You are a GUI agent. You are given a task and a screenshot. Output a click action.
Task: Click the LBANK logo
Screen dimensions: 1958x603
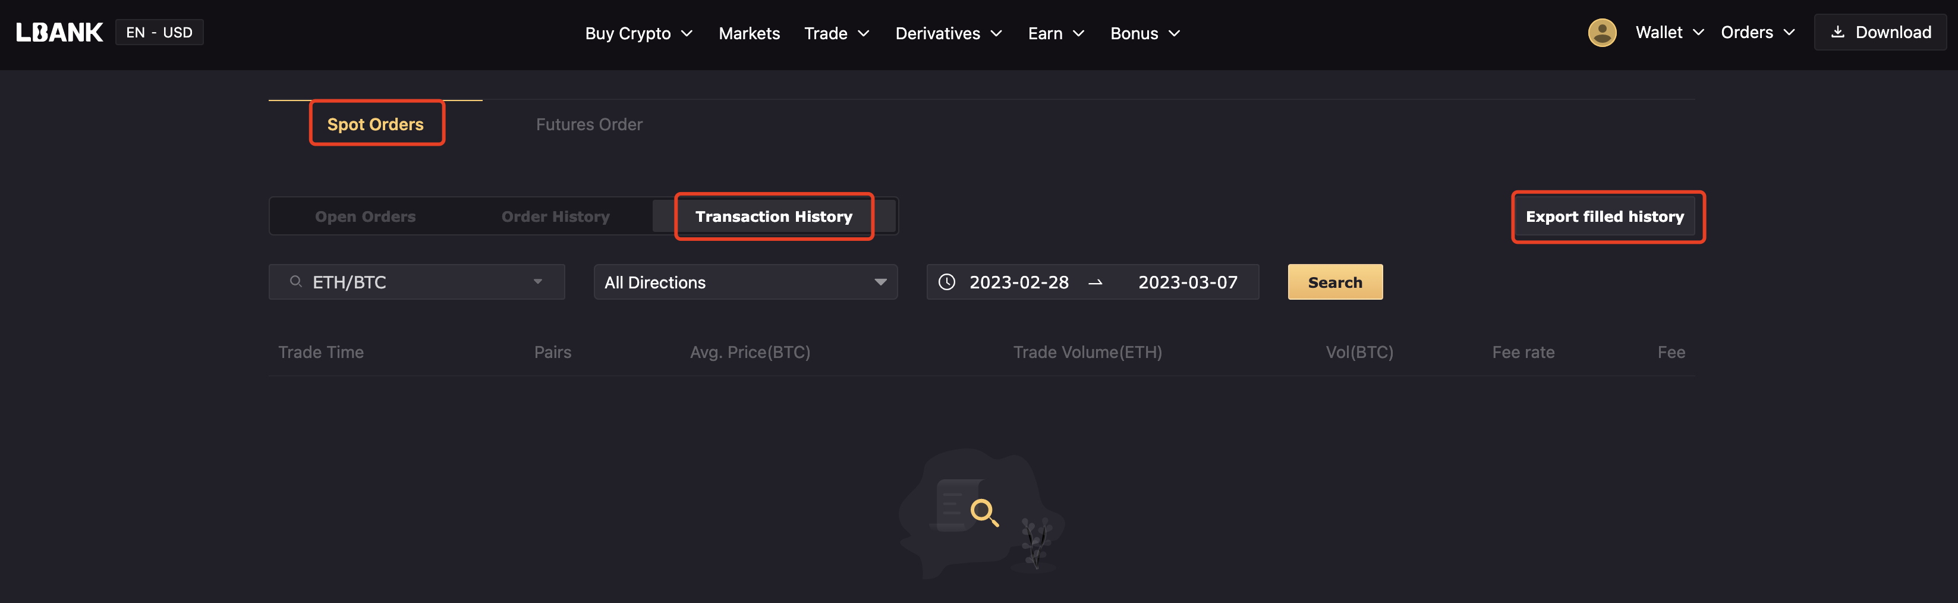(x=59, y=32)
